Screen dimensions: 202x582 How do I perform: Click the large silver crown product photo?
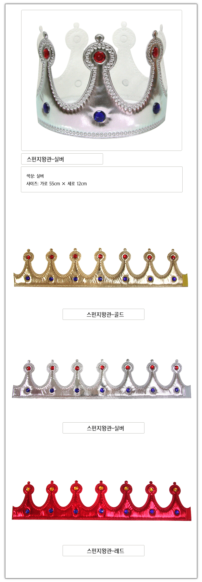point(102,80)
